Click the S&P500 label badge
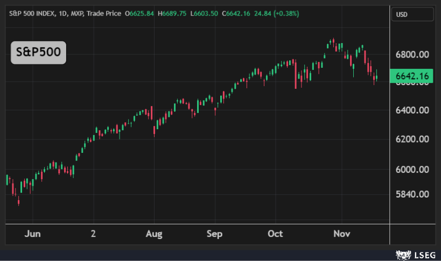 tap(39, 53)
